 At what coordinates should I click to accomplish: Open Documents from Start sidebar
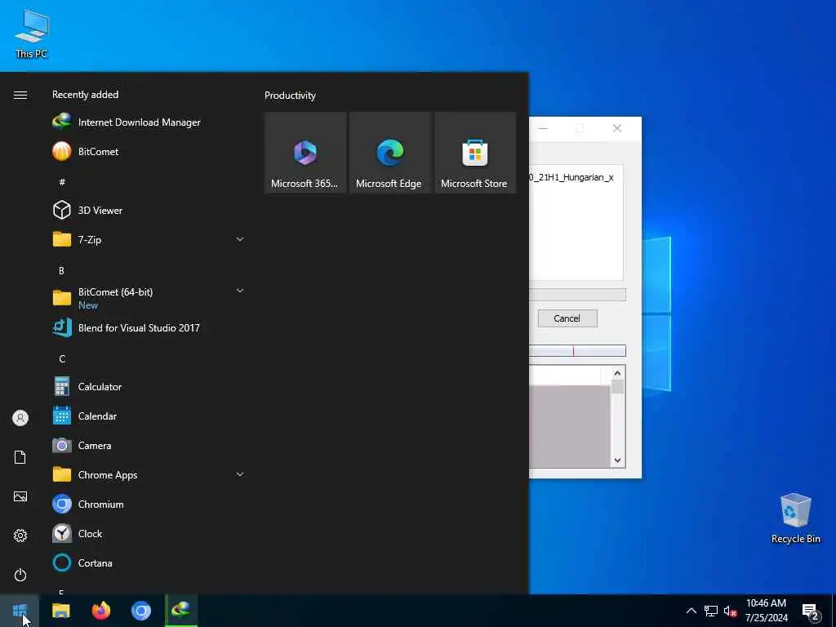tap(20, 457)
